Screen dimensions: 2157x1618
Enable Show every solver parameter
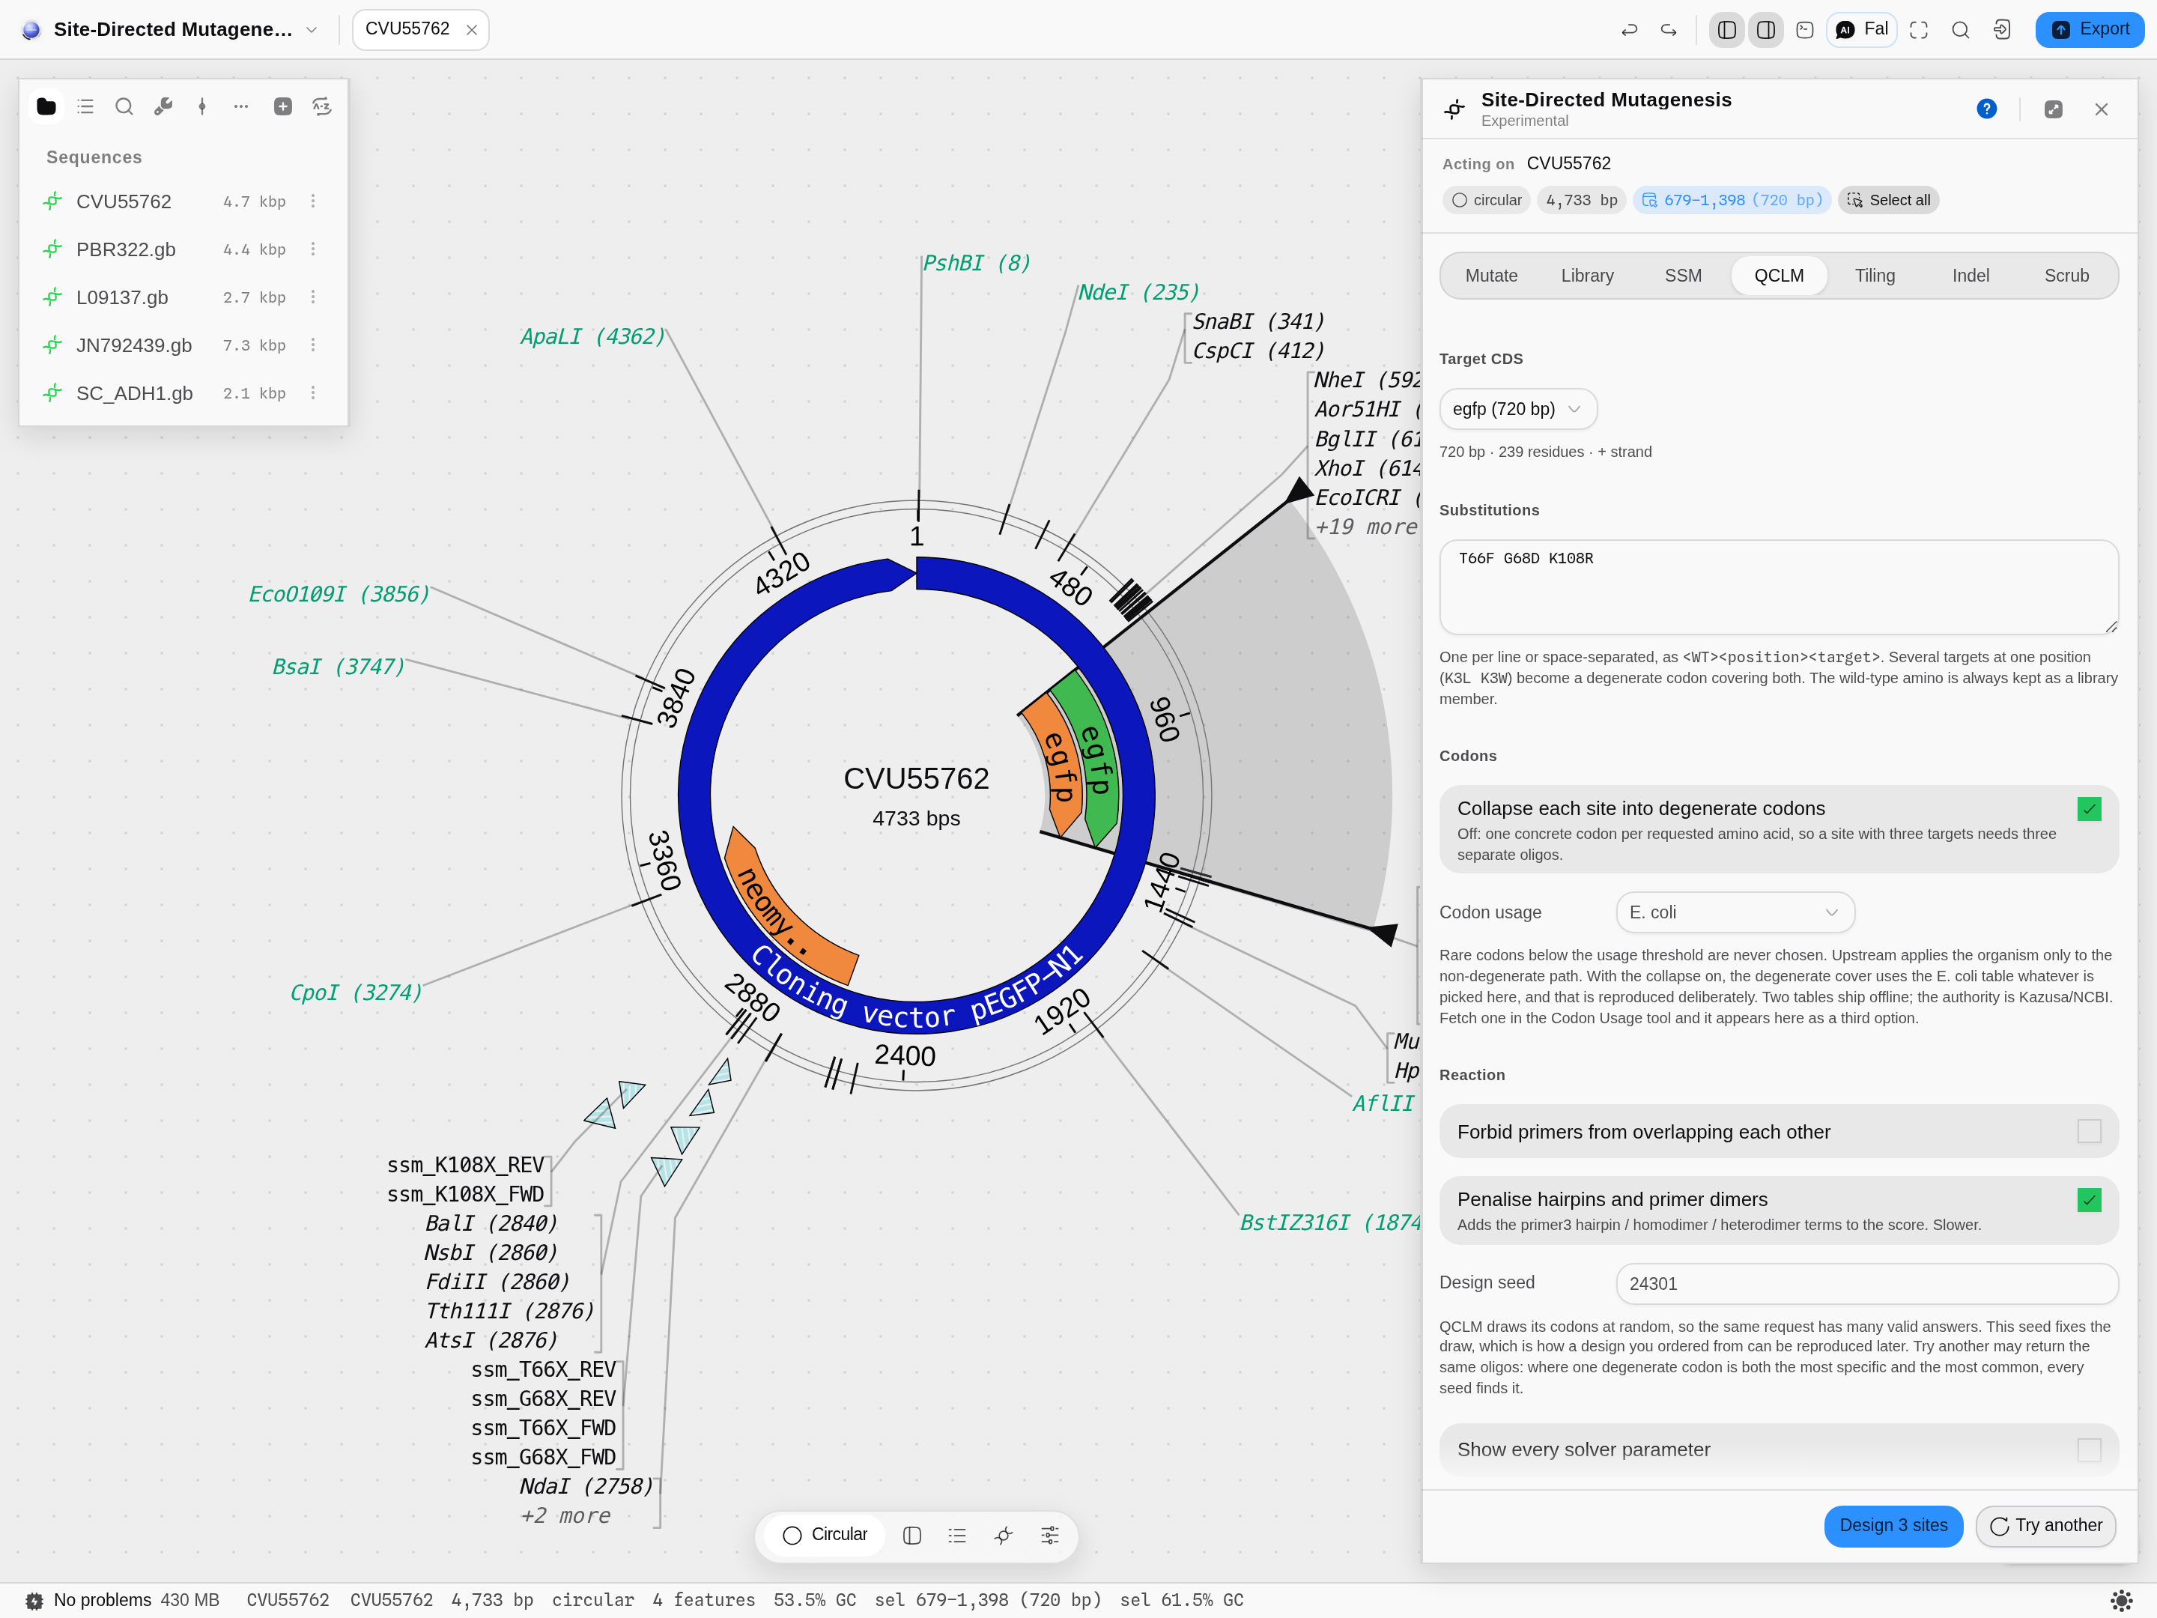pyautogui.click(x=2089, y=1449)
